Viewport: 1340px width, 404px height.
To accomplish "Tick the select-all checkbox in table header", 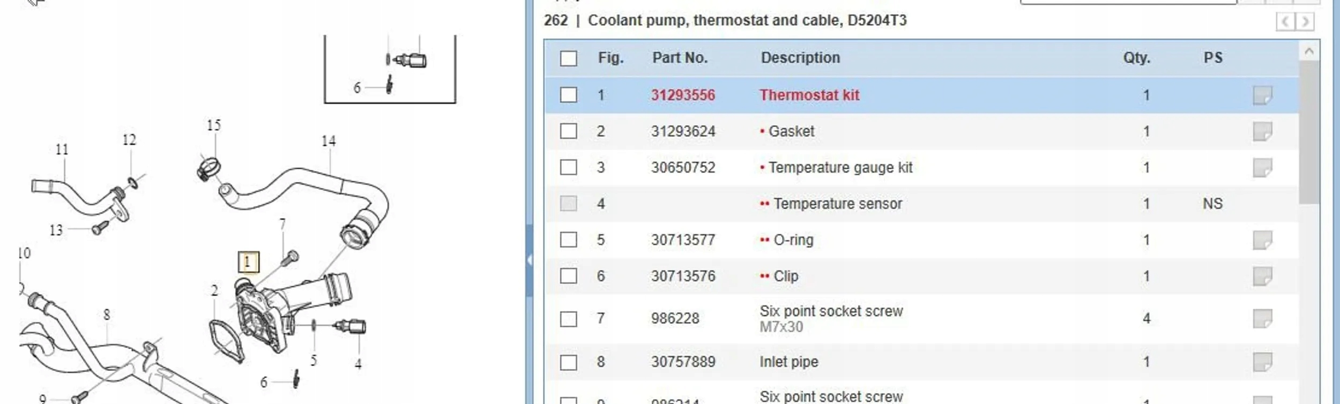I will point(568,58).
